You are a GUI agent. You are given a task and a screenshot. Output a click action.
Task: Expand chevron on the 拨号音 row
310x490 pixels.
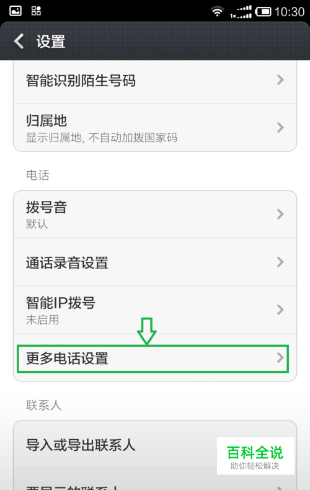[280, 214]
